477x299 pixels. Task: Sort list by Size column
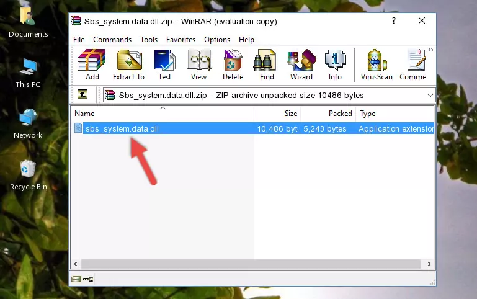(x=277, y=114)
